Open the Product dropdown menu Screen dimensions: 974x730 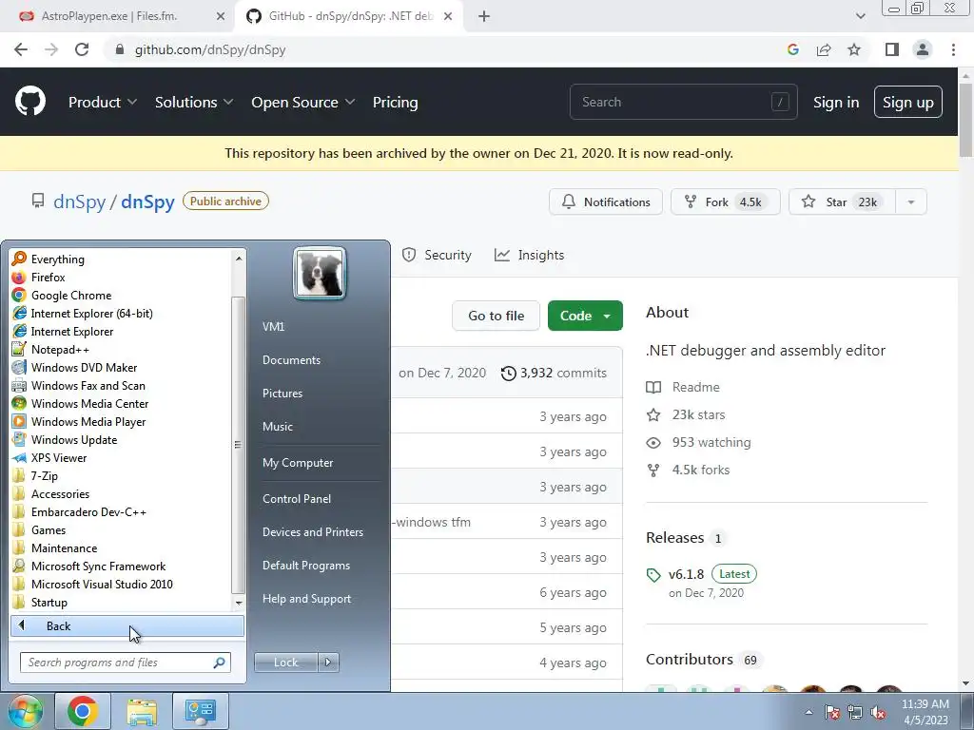(103, 102)
